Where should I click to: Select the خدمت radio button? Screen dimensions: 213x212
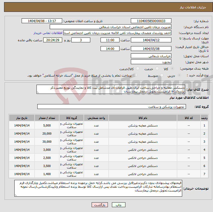[157, 69]
